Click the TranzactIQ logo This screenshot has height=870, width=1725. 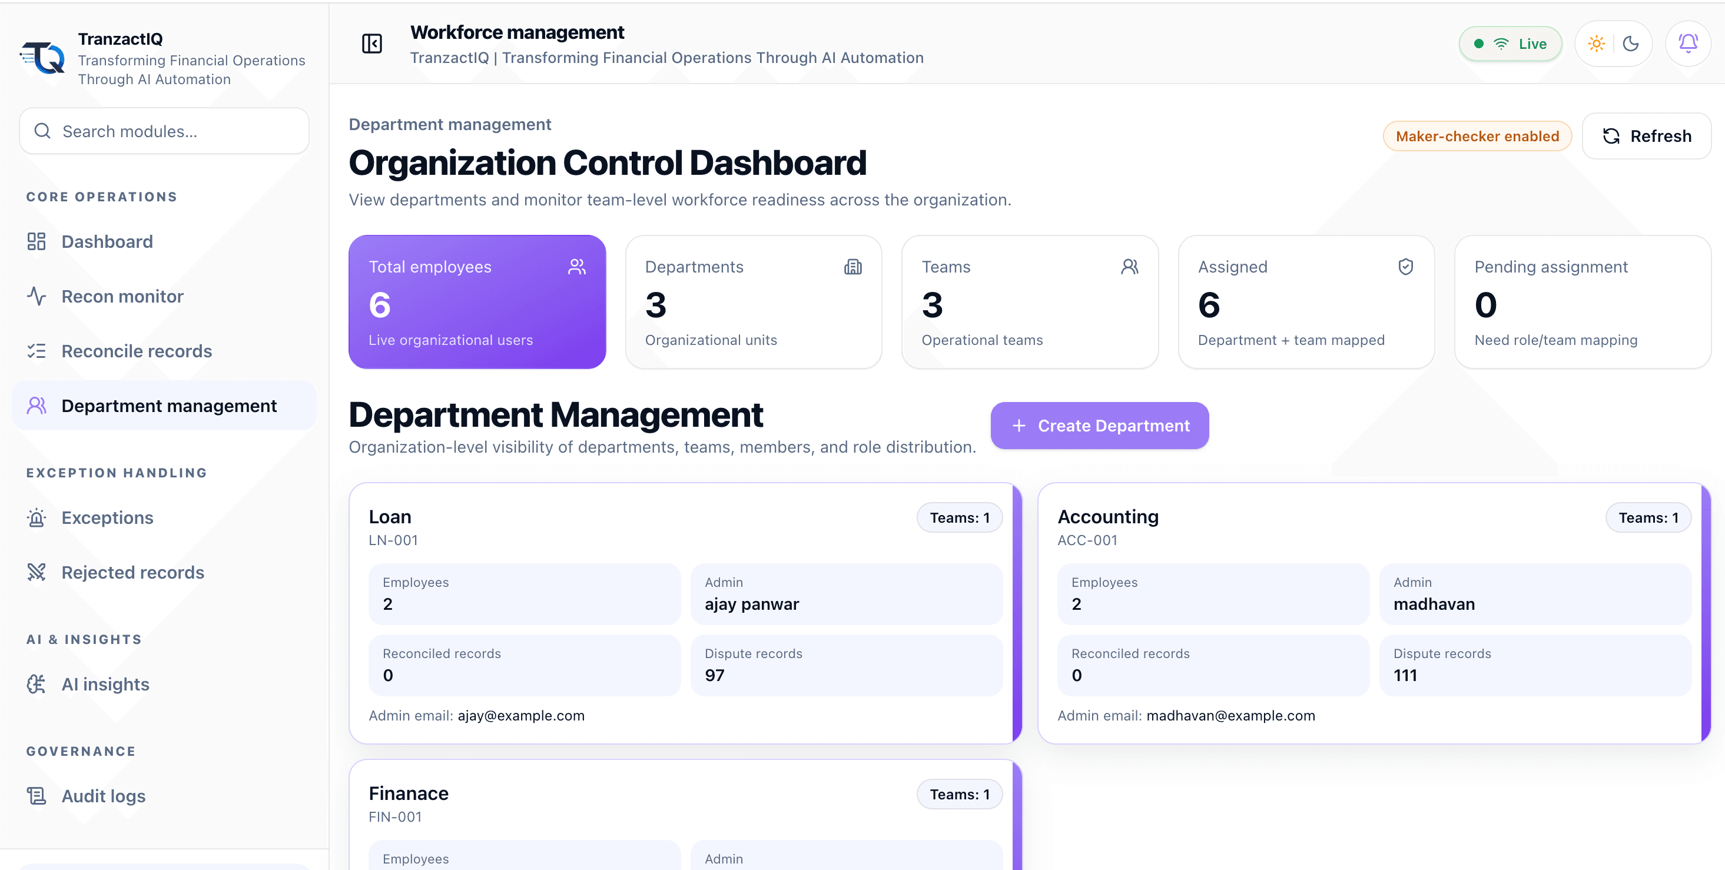pos(42,58)
